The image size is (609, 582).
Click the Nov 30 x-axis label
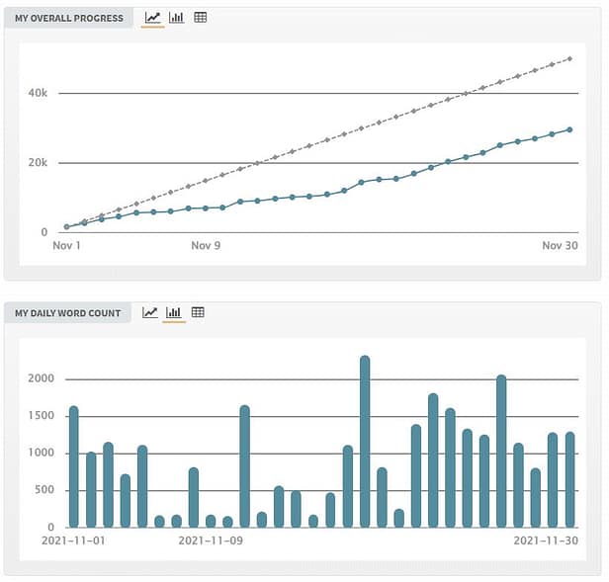561,246
